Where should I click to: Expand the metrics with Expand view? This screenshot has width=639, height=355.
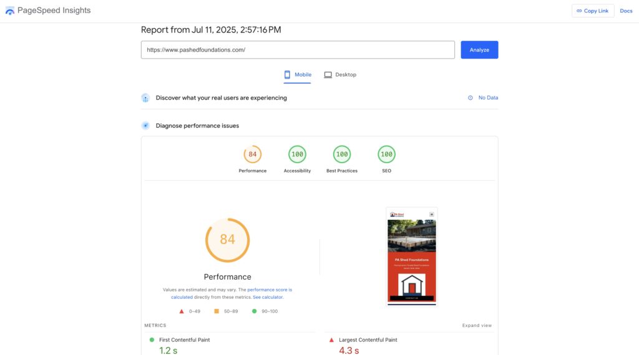477,326
